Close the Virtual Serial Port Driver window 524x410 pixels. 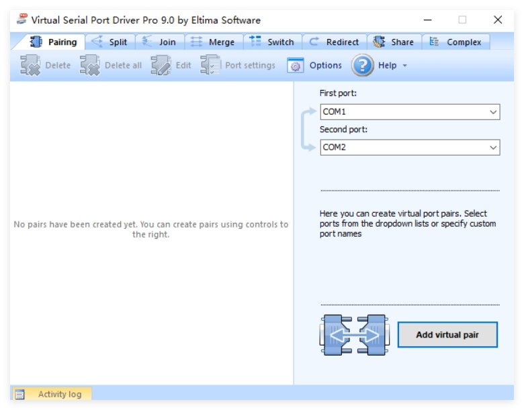pos(498,20)
